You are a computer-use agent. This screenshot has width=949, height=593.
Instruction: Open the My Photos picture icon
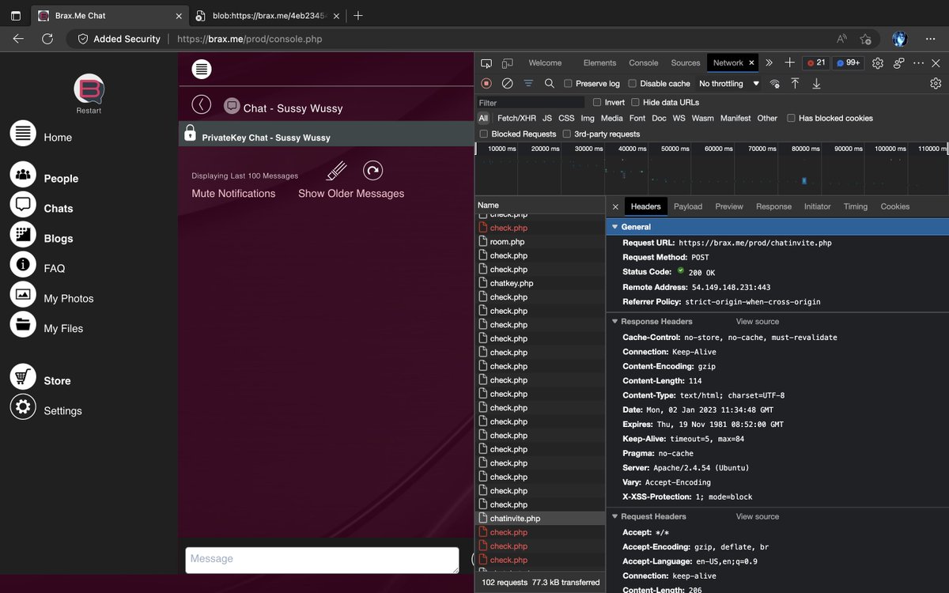tap(23, 294)
